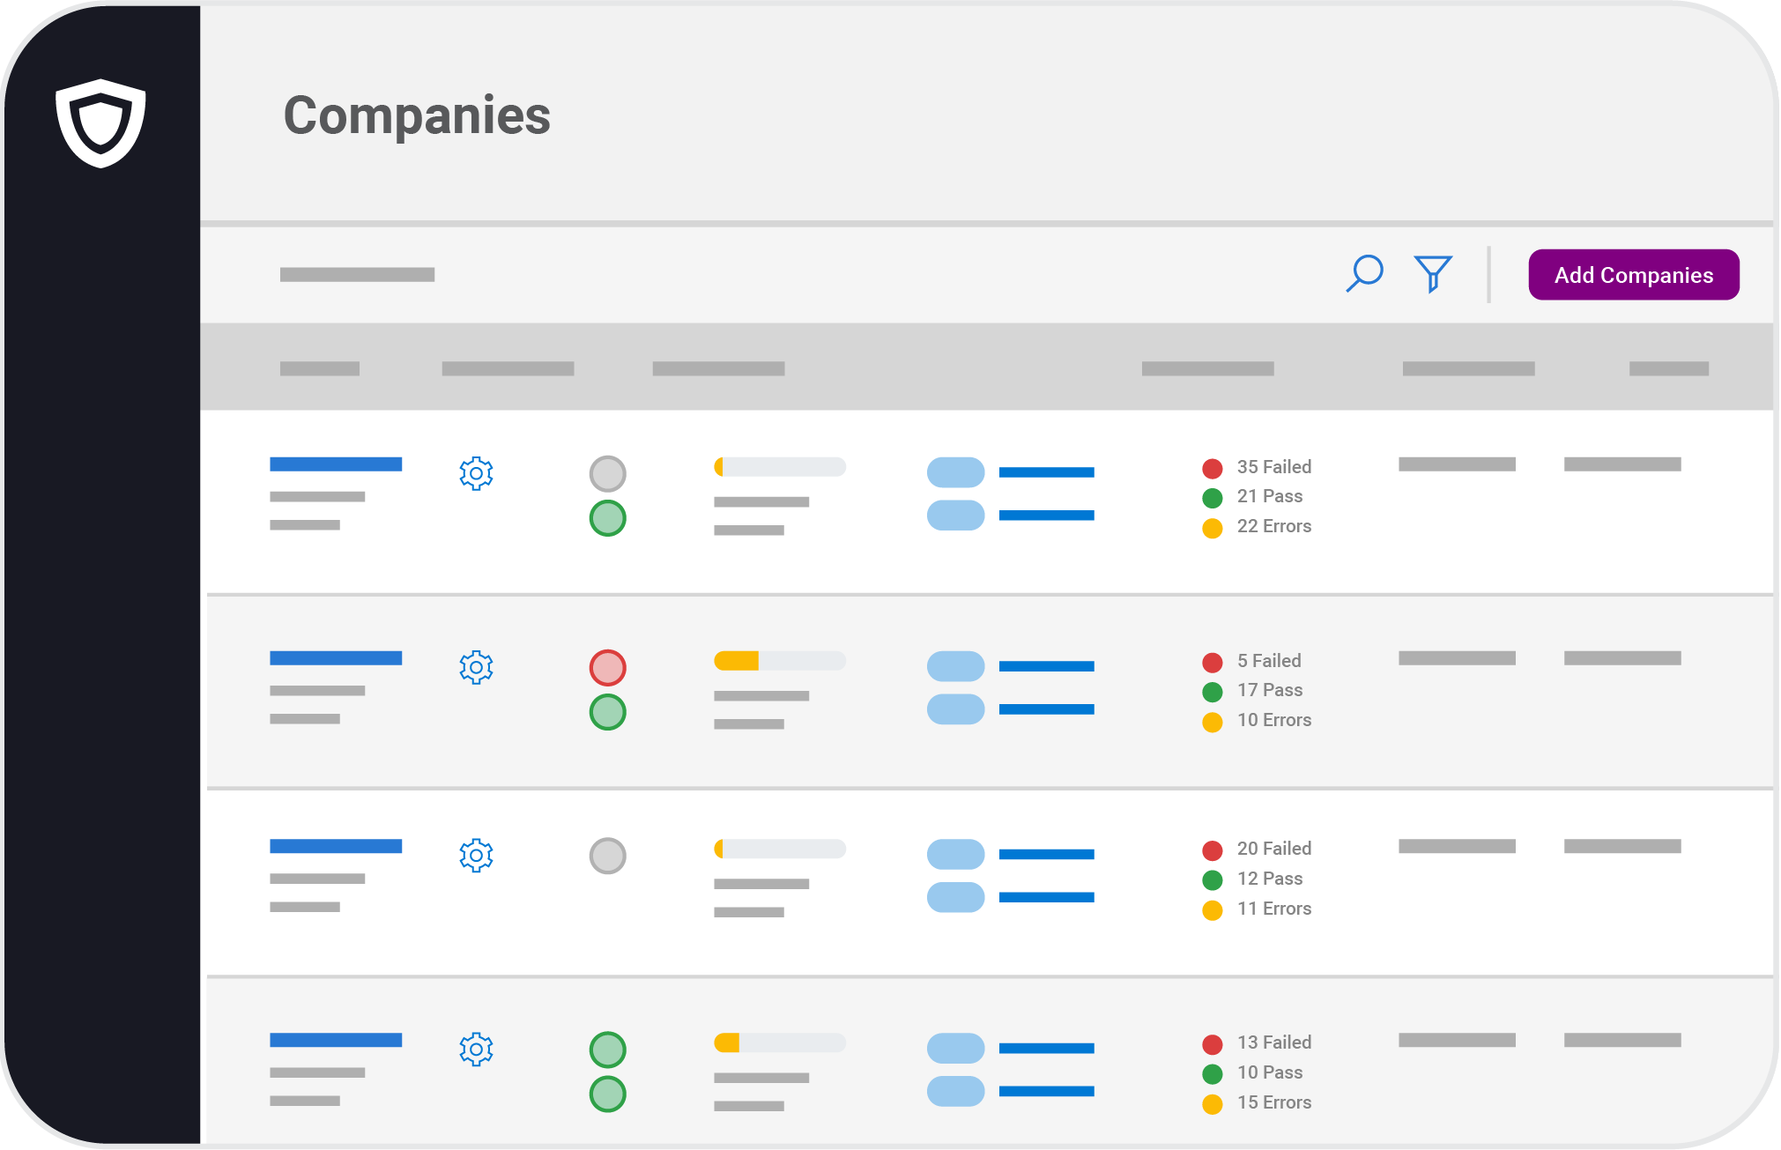This screenshot has width=1781, height=1150.
Task: Toggle the gray status circle in first row
Action: tap(607, 473)
